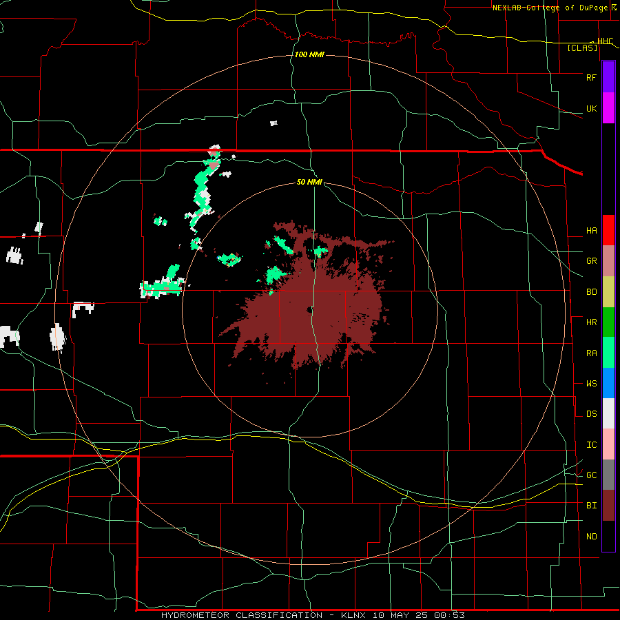
Task: Click the RF legend label
Action: click(x=591, y=77)
